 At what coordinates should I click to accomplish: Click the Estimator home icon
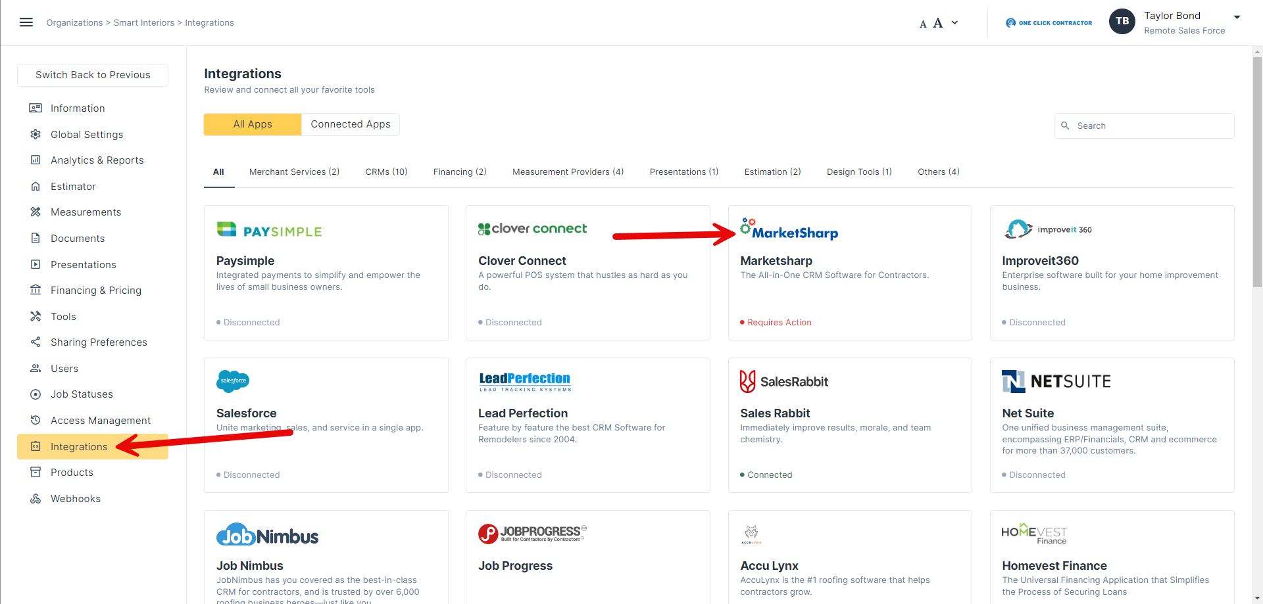(x=36, y=186)
